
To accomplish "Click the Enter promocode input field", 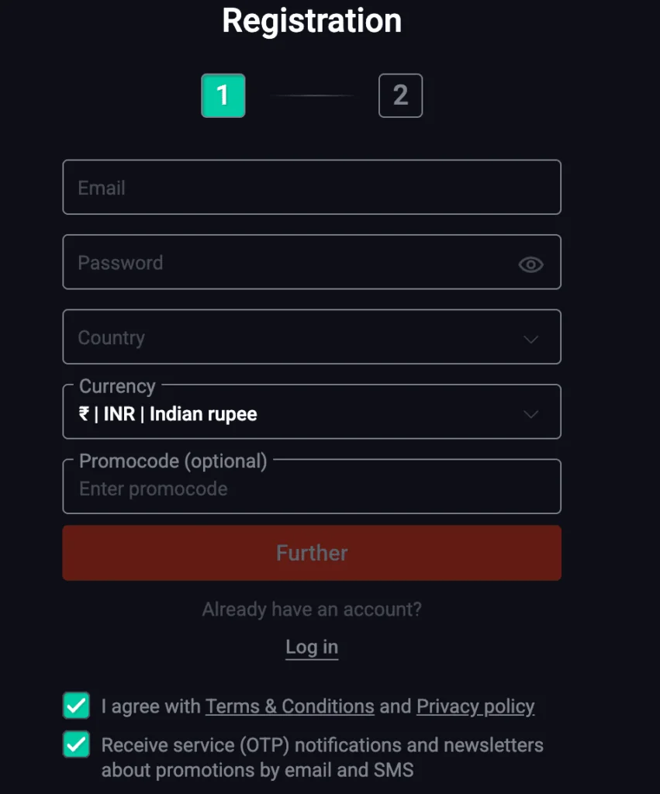I will (x=310, y=488).
